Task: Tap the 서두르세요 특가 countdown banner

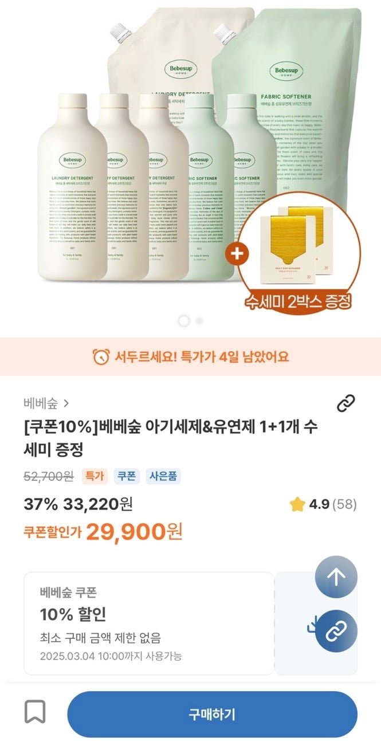Action: [x=190, y=356]
